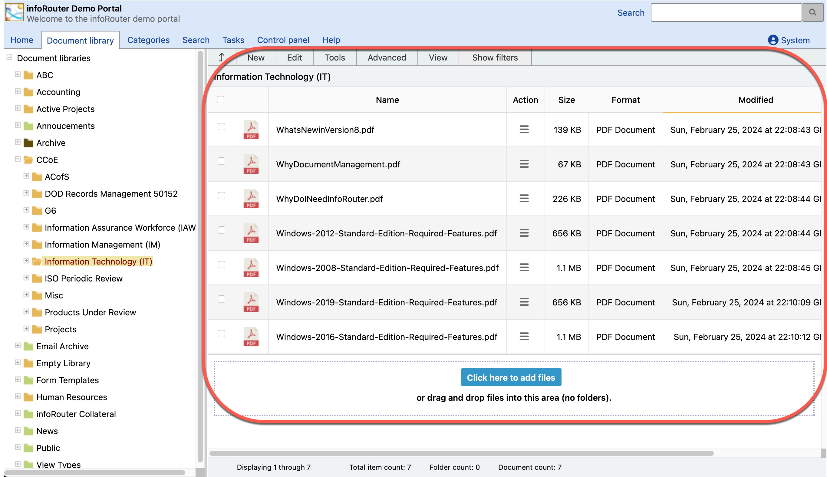
Task: Expand the Accounting library node
Action: pos(18,91)
